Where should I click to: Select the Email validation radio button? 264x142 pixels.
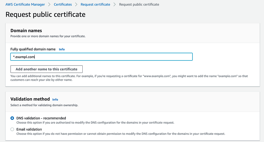tap(12, 129)
